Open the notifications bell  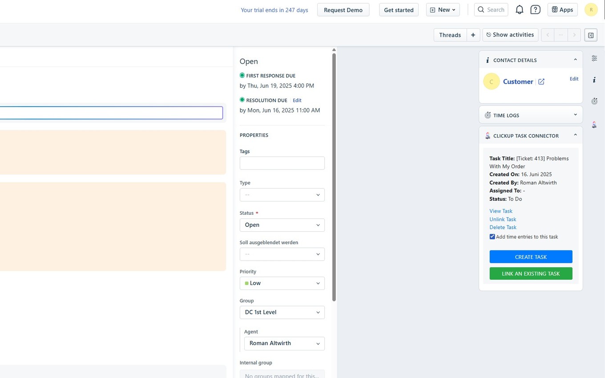click(519, 9)
